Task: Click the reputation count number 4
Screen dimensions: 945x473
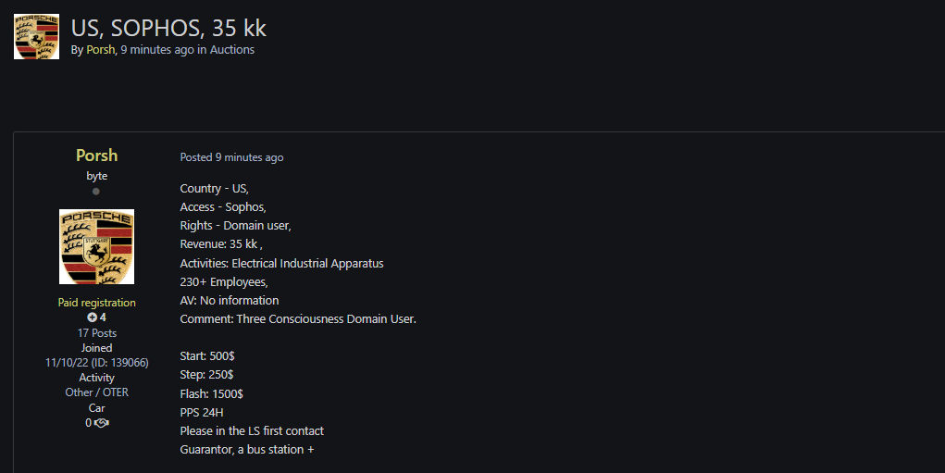Action: tap(103, 317)
